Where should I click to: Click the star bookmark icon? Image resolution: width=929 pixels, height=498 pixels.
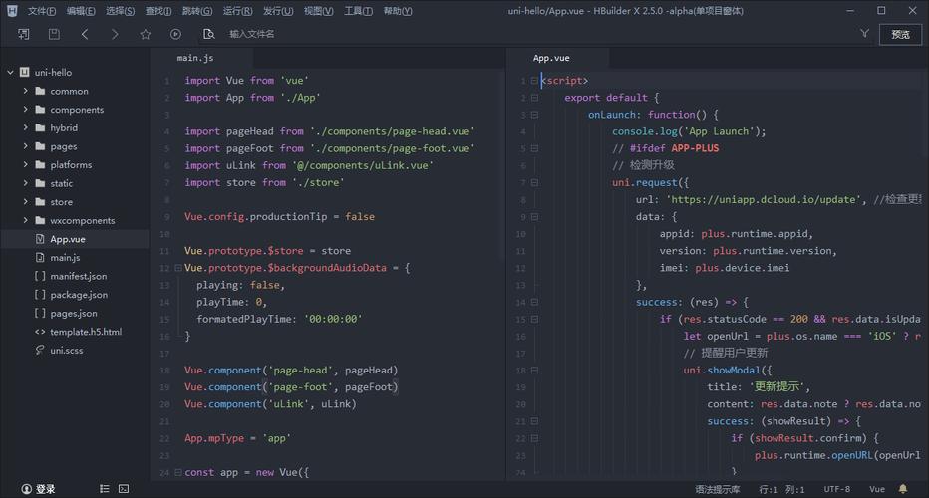146,34
